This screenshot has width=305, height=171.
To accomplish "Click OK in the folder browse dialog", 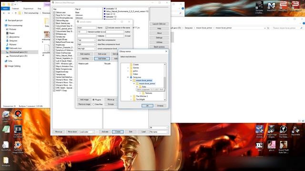I will [x=147, y=105].
